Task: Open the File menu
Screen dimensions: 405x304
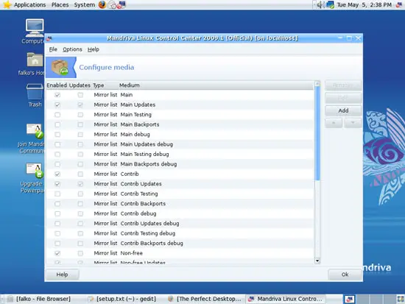Action: (53, 49)
